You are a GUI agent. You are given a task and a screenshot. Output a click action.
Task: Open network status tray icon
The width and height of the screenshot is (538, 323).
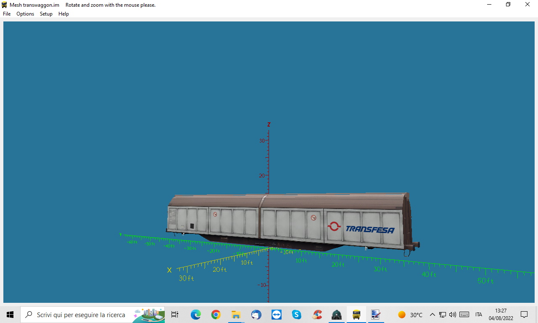point(443,315)
